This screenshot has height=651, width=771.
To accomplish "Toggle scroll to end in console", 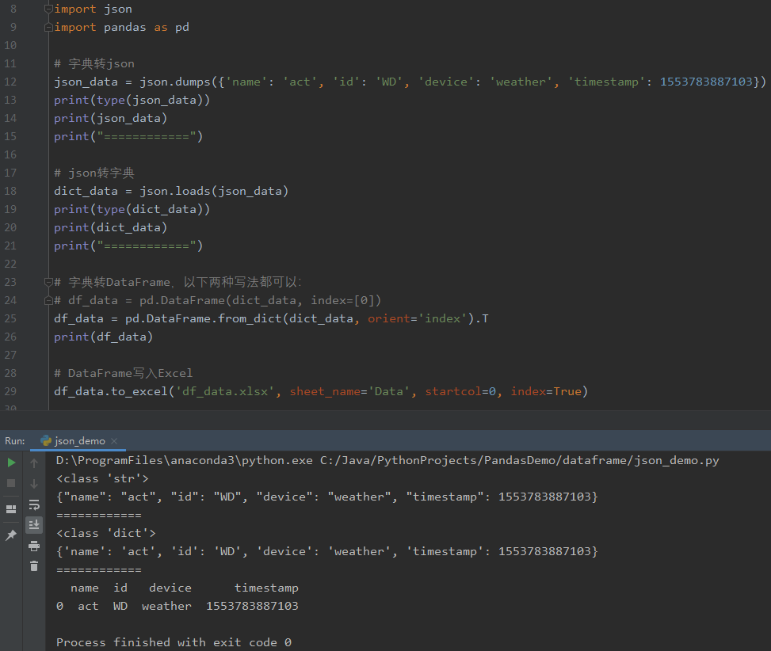I will [x=33, y=524].
